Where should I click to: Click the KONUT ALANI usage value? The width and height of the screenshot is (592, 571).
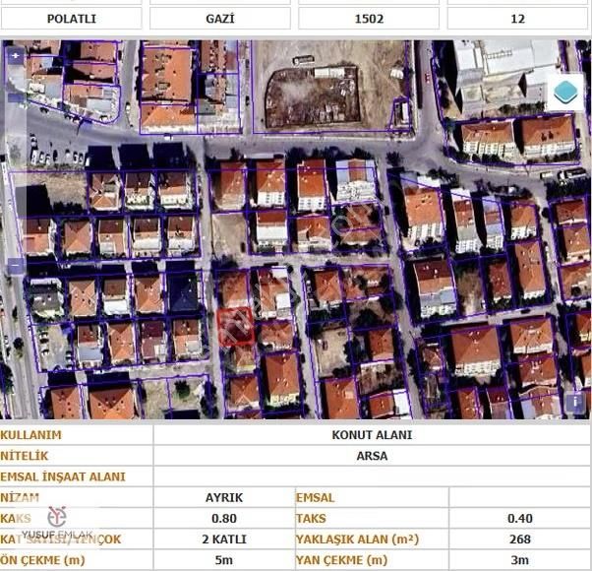[372, 434]
